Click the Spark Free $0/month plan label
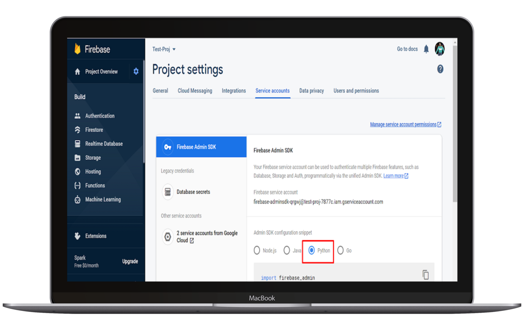This screenshot has height=327, width=524. tap(87, 261)
